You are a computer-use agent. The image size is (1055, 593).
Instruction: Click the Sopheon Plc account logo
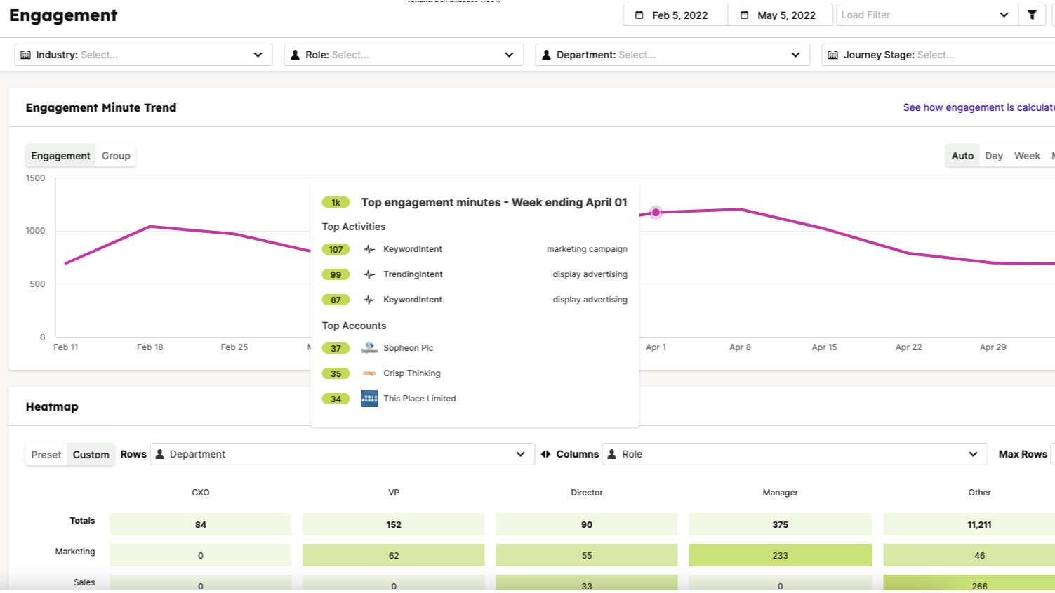[x=369, y=348]
